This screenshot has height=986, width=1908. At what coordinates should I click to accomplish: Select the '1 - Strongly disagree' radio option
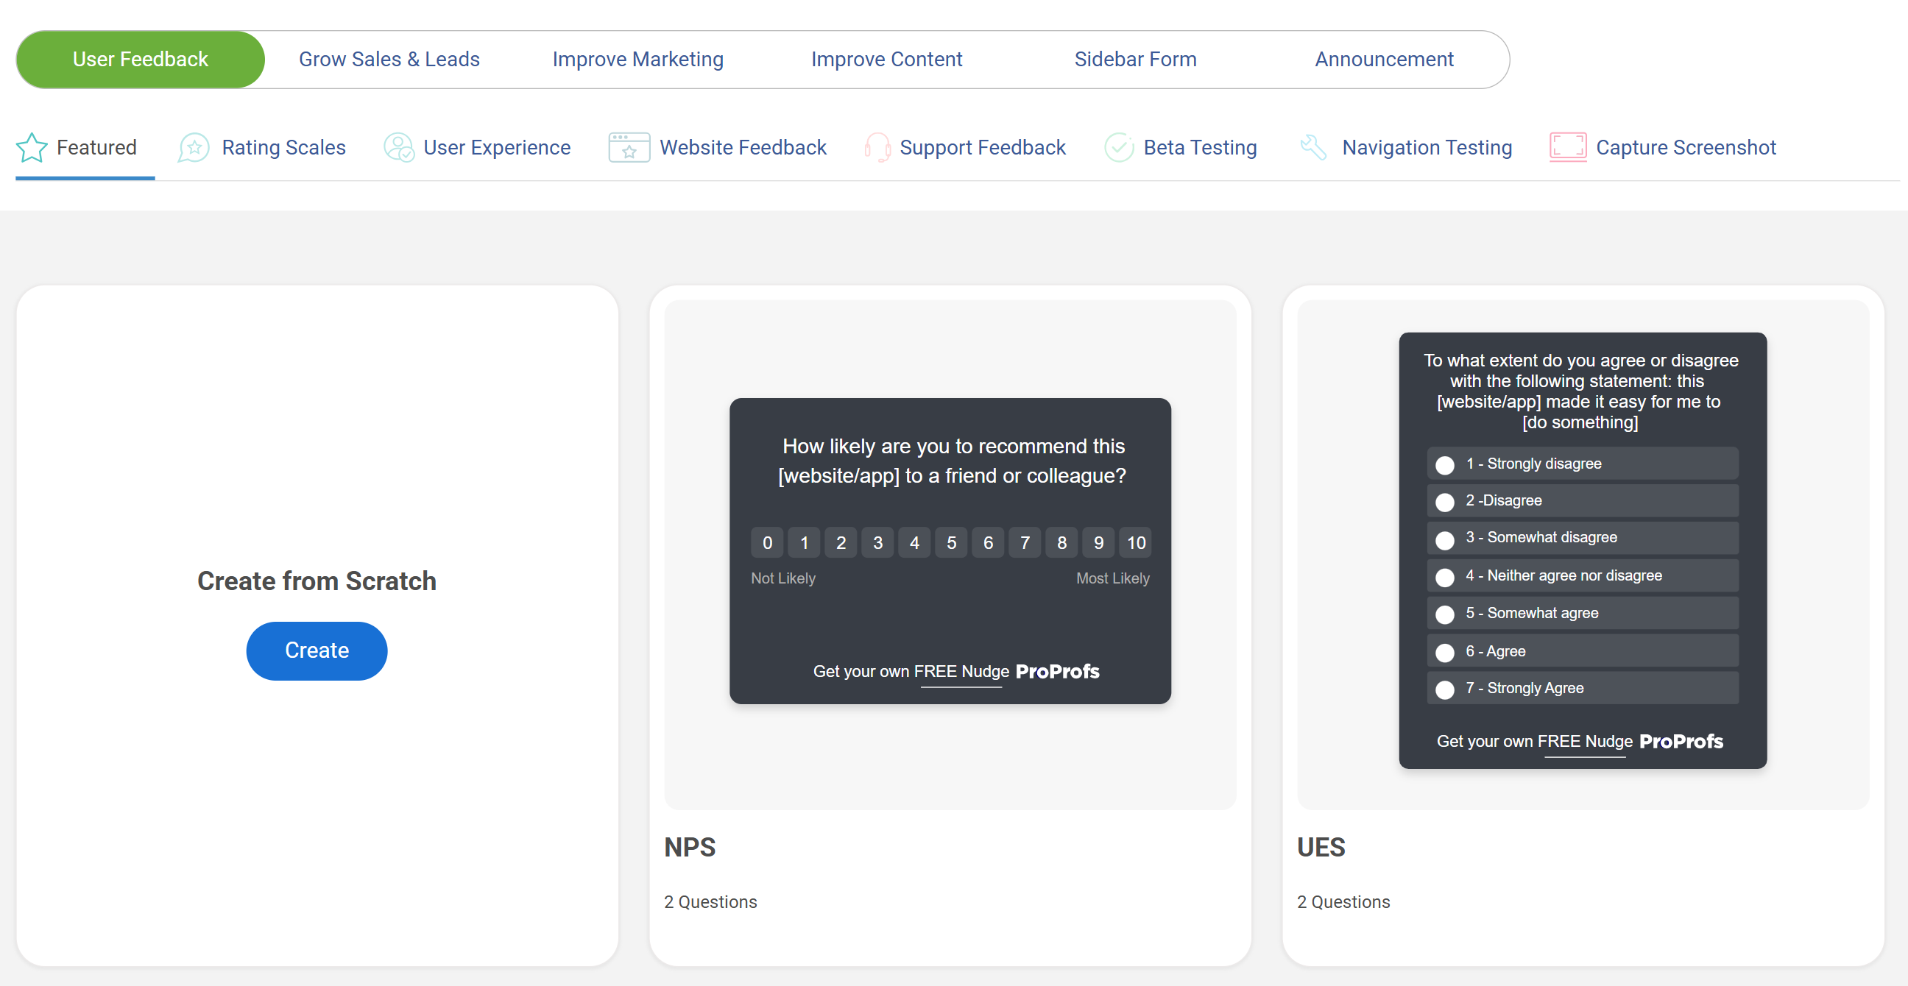[1444, 465]
